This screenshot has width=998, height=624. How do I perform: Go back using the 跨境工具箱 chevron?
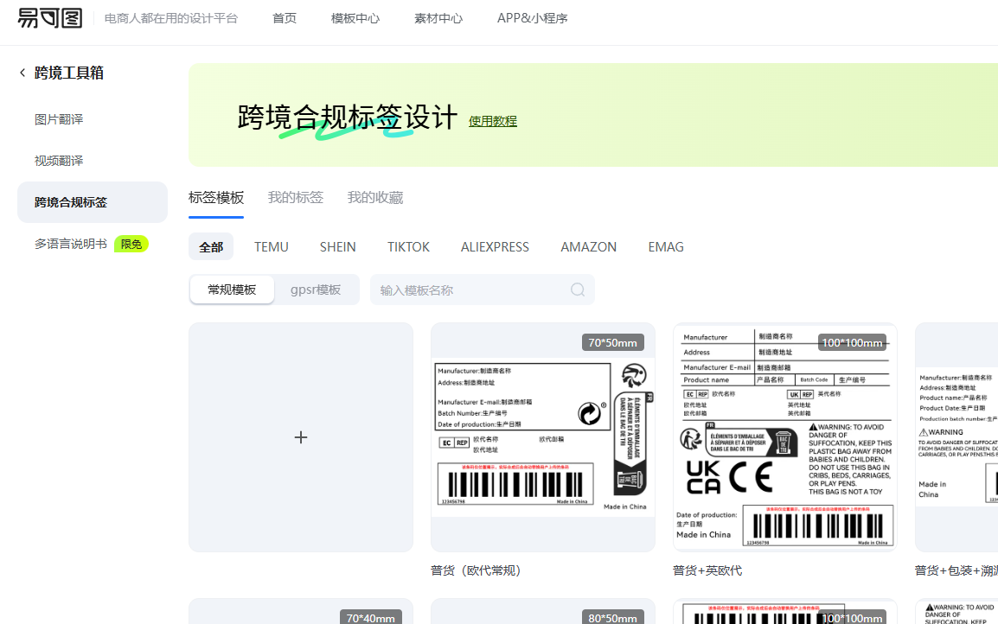point(22,73)
